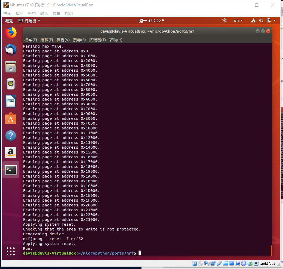Click the hard disk status icon in VirtualBox
This screenshot has width=283, height=269.
[194, 263]
